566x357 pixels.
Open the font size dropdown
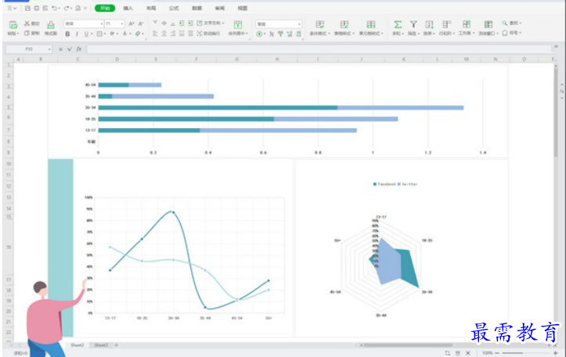point(122,23)
